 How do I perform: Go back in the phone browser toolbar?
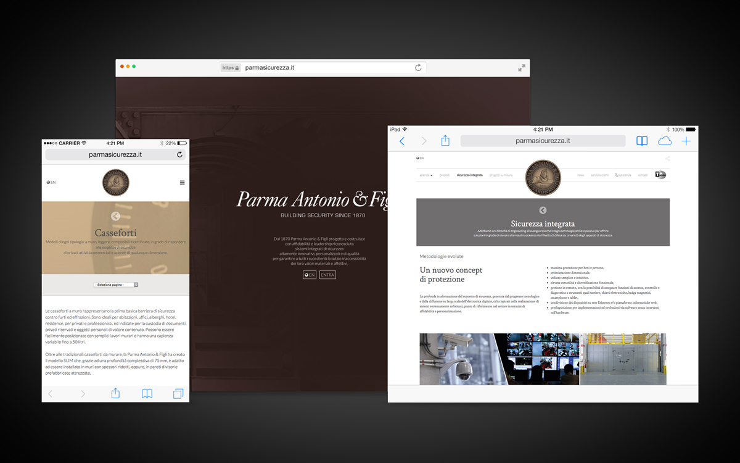(x=51, y=394)
